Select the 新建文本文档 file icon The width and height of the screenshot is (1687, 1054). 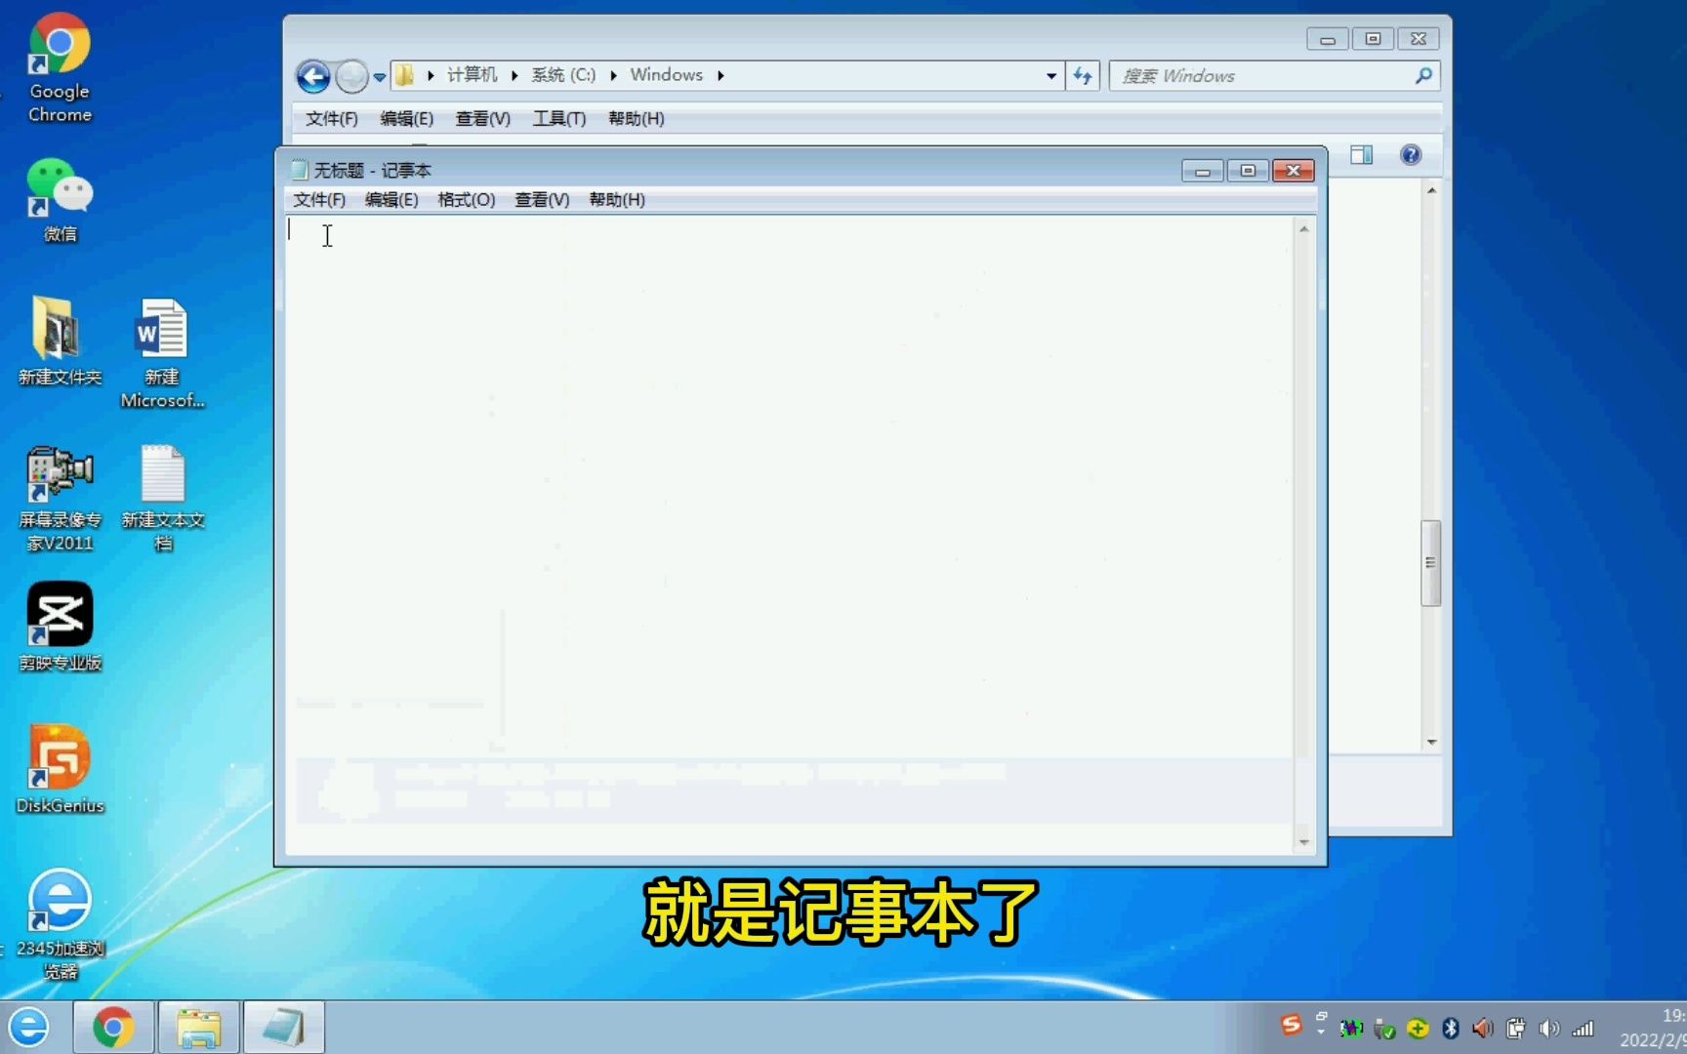click(x=162, y=499)
